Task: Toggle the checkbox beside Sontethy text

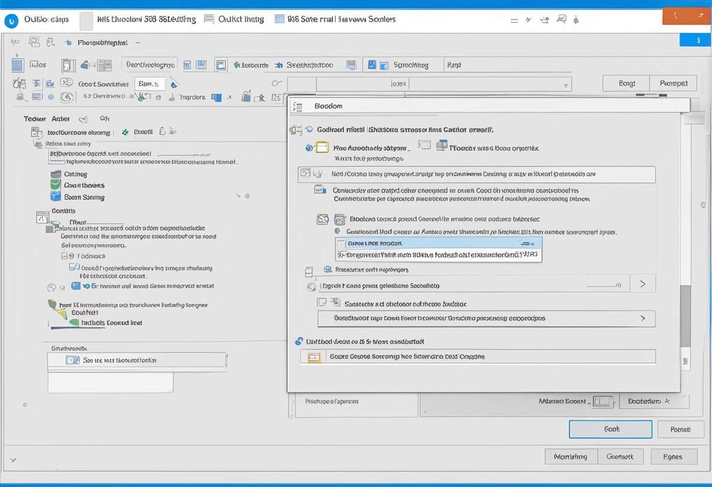Action: pos(321,303)
